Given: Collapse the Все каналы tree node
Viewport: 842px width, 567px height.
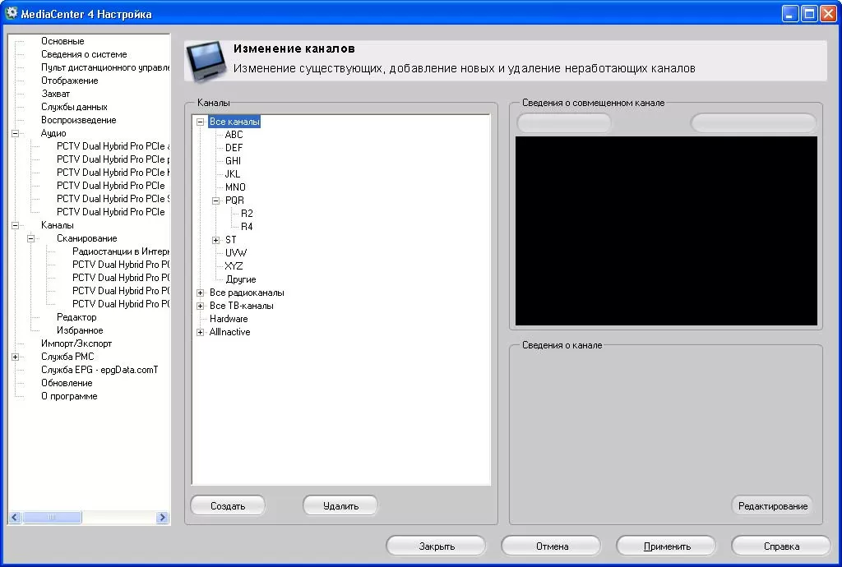Looking at the screenshot, I should click(200, 122).
